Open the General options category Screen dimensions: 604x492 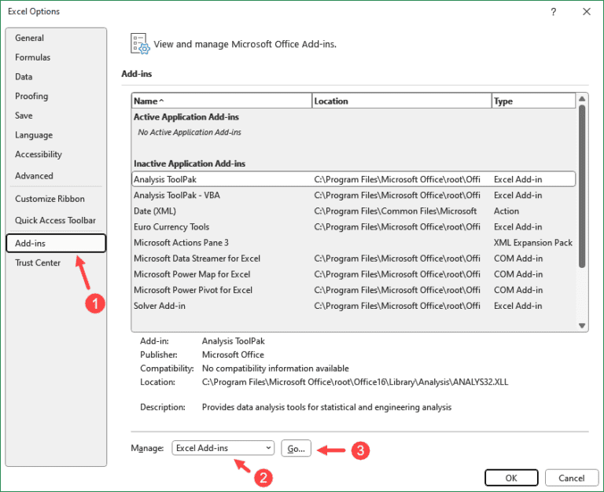tap(30, 38)
